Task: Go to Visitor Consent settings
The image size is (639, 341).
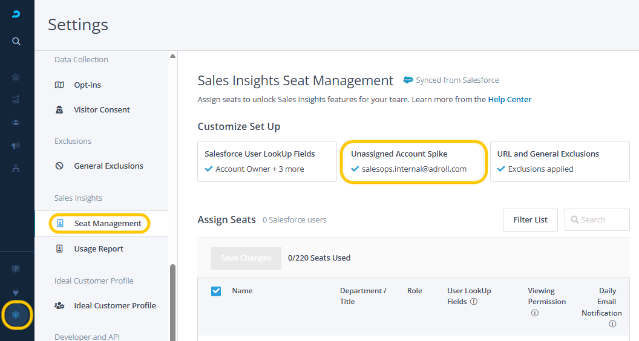Action: (x=102, y=110)
